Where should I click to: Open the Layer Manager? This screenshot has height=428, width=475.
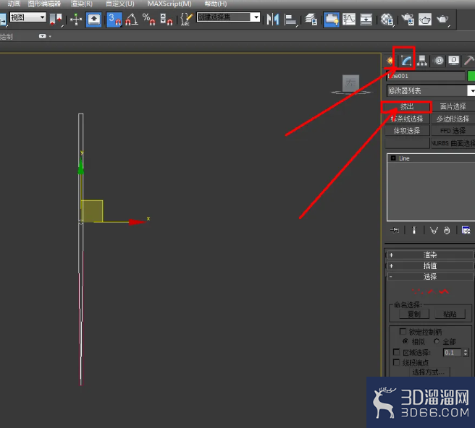click(311, 20)
